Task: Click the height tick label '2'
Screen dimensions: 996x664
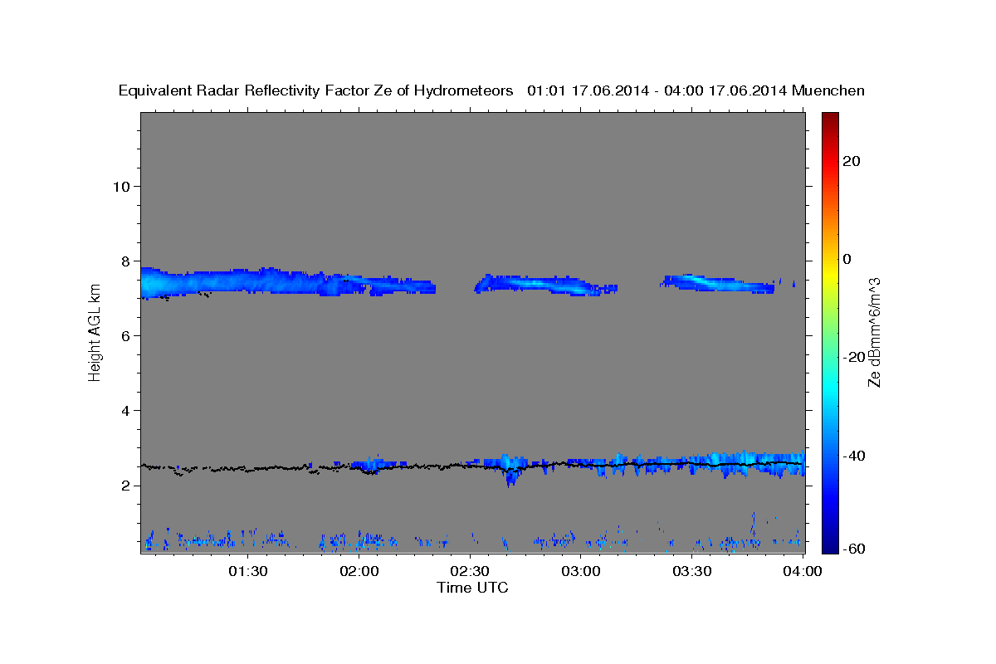Action: tap(125, 486)
